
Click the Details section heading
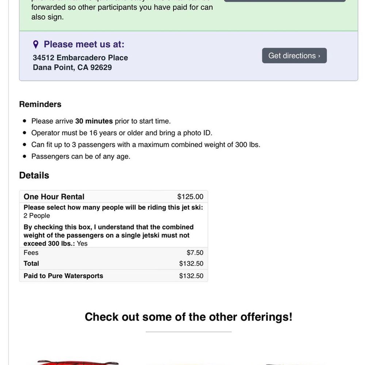point(34,175)
